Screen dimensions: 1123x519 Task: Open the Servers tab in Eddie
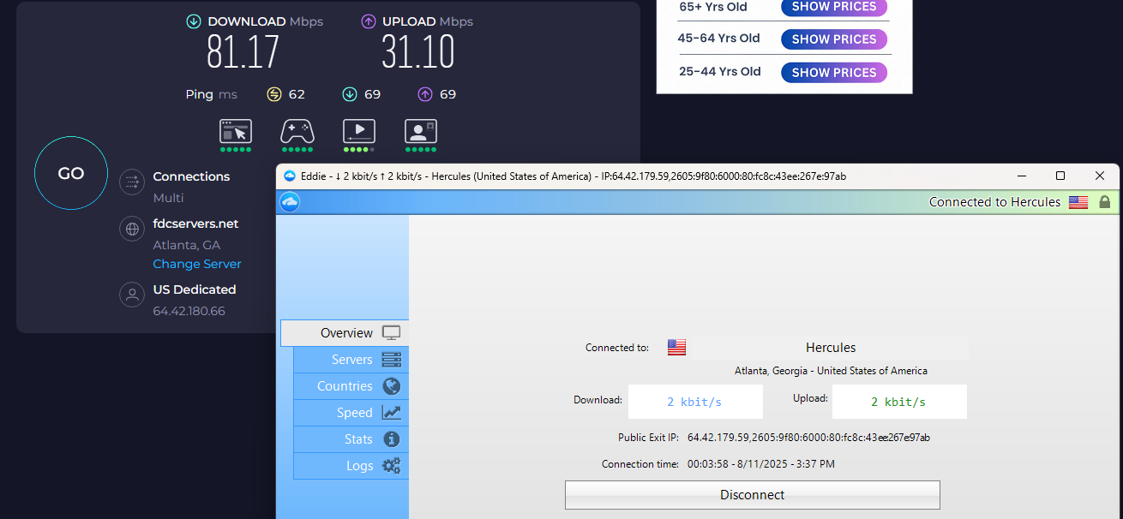point(351,360)
